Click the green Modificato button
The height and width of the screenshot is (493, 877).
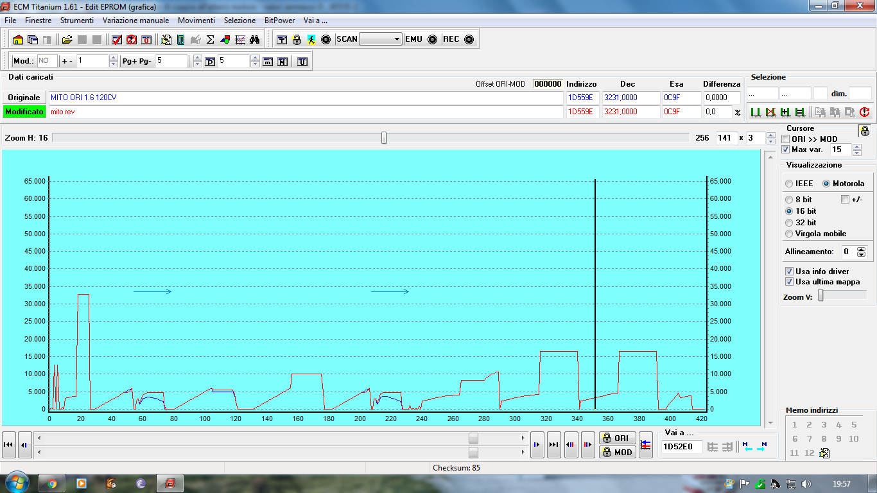click(24, 112)
